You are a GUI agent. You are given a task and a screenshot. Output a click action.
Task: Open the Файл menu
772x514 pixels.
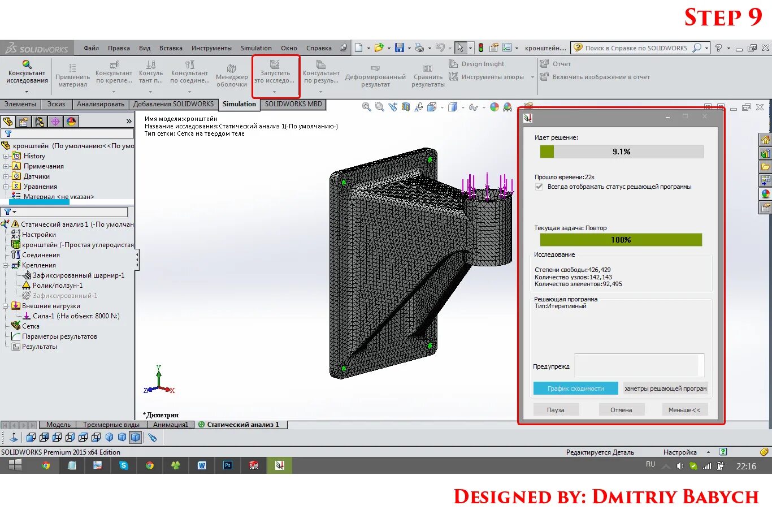[91, 48]
